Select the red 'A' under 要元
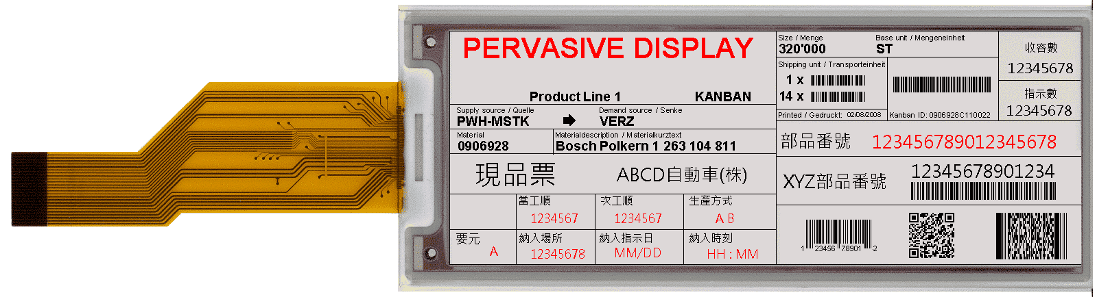Viewport: 1097px width, 297px height. 493,253
